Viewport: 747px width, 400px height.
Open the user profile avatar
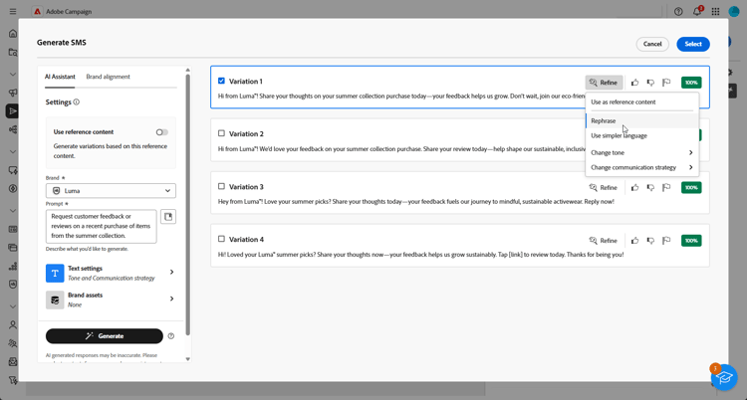pos(734,11)
